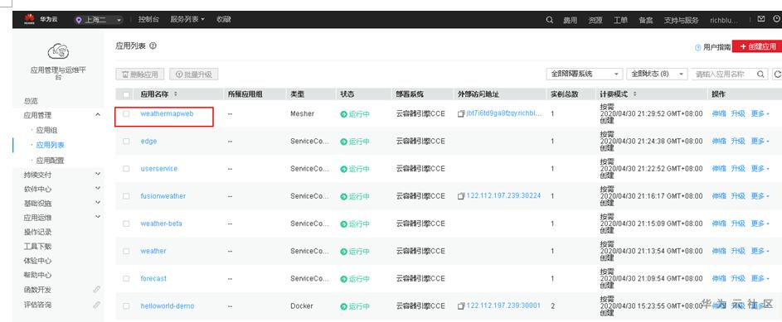Screen dimensions: 782x322
Task: Click the 批量升级 button
Action: tap(194, 74)
